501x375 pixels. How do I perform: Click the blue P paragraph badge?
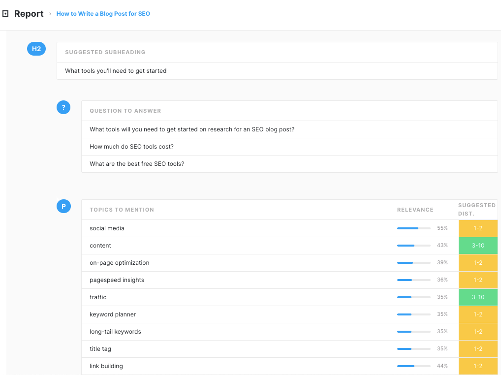pos(63,206)
